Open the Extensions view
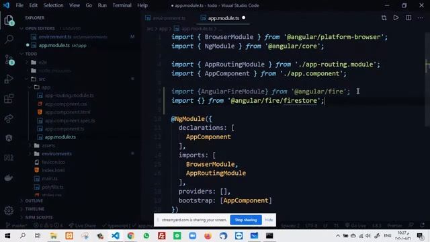Viewport: 430px width, 242px height. pos(9,99)
